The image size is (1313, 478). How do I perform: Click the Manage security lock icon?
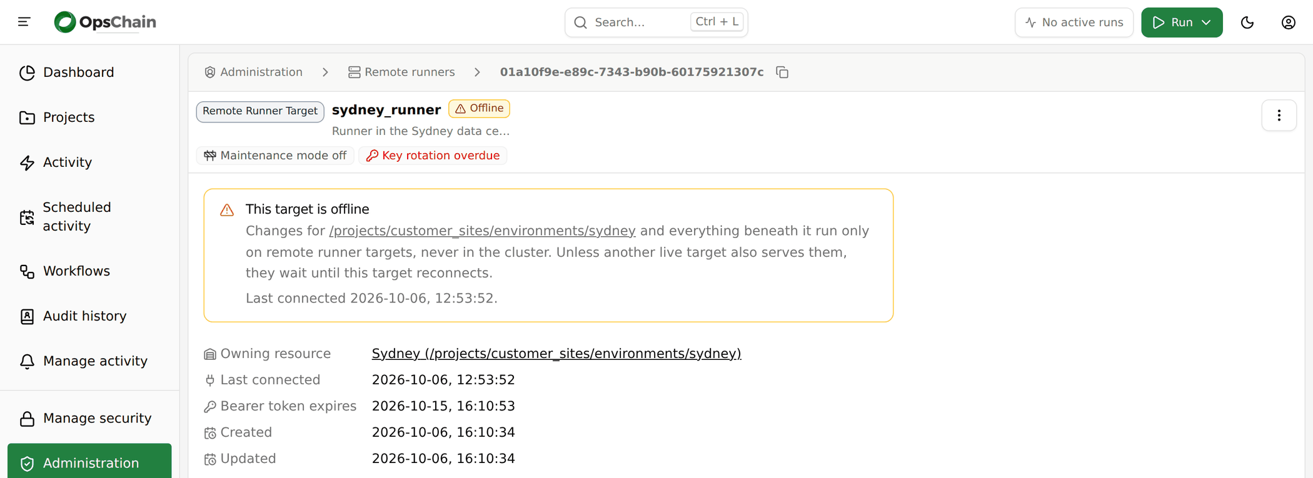pyautogui.click(x=27, y=419)
